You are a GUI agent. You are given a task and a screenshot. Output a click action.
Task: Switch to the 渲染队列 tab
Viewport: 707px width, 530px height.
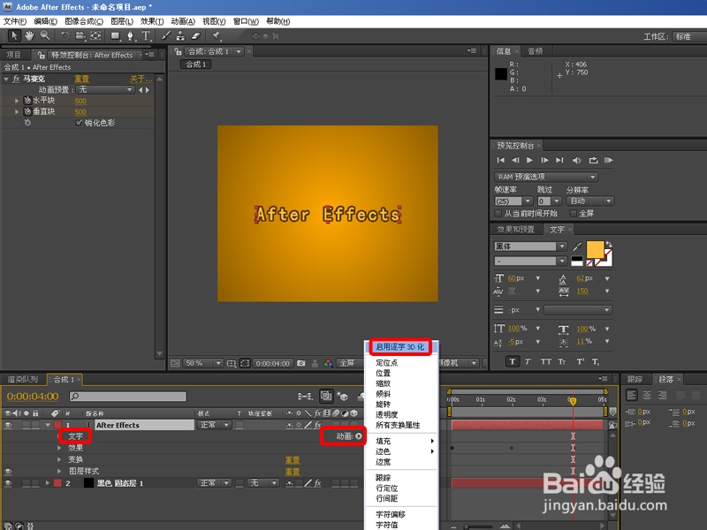pyautogui.click(x=23, y=380)
